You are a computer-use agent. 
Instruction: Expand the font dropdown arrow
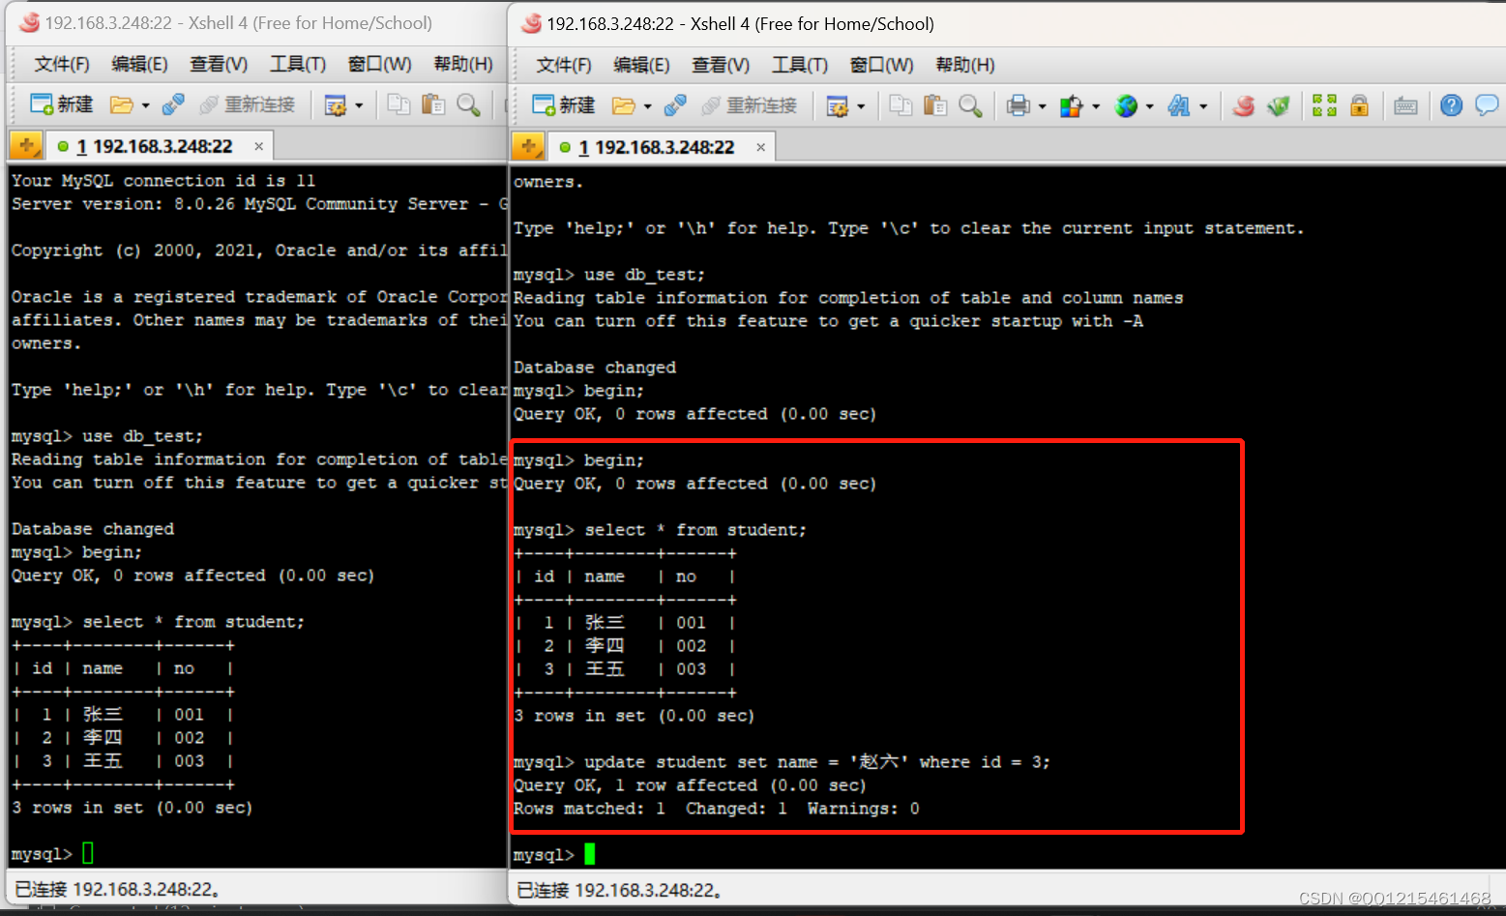pos(1203,106)
